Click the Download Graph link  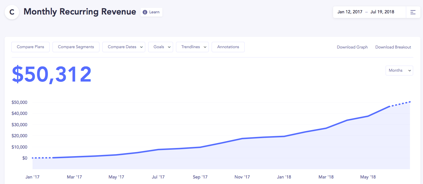tap(352, 47)
